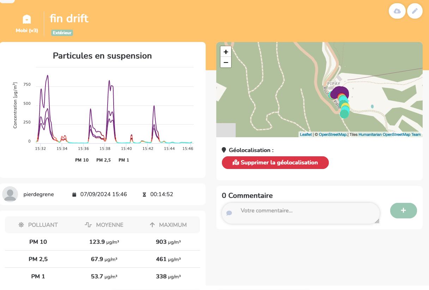Open the Leaflet attribution link
Viewport: 429px width, 290px height.
tap(306, 134)
